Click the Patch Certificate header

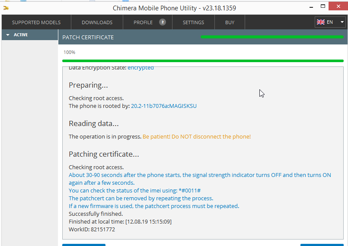pyautogui.click(x=88, y=37)
